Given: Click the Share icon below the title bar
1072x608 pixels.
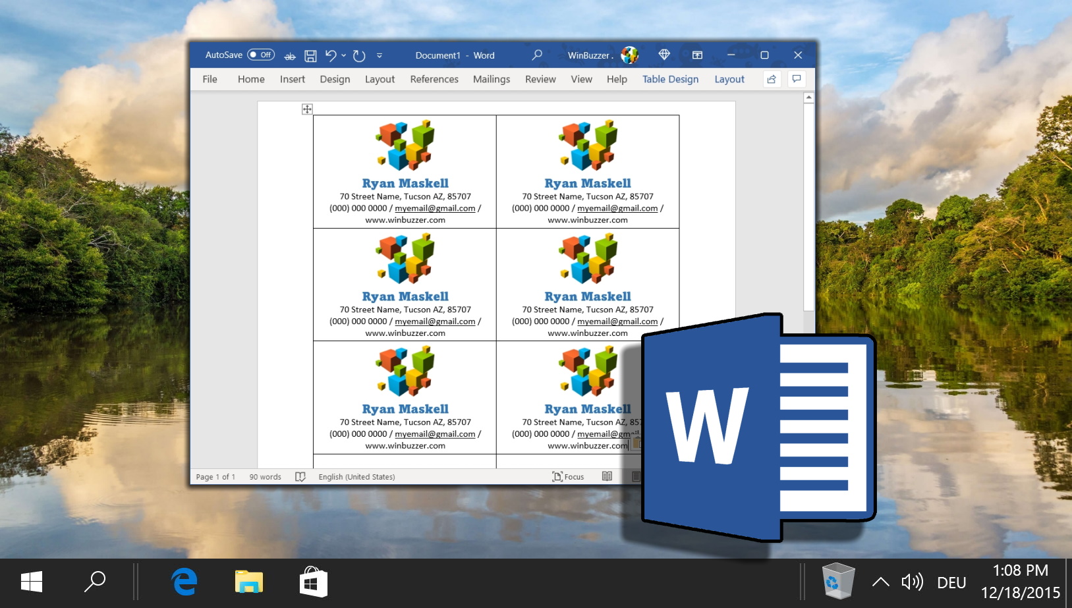Looking at the screenshot, I should (771, 79).
